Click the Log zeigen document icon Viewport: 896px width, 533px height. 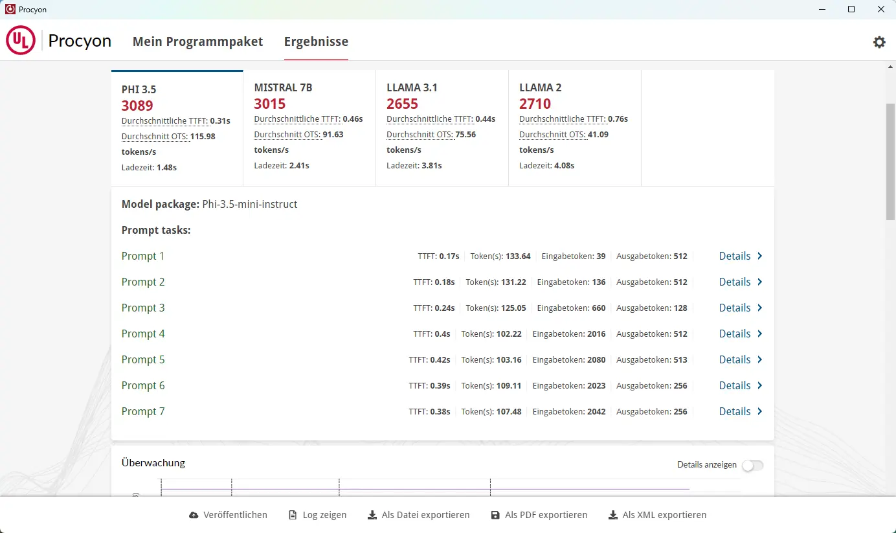pos(293,516)
